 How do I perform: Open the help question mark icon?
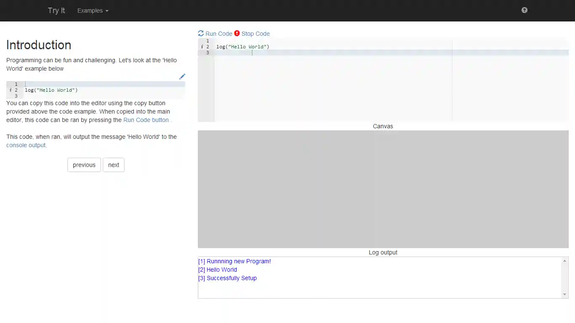[524, 10]
